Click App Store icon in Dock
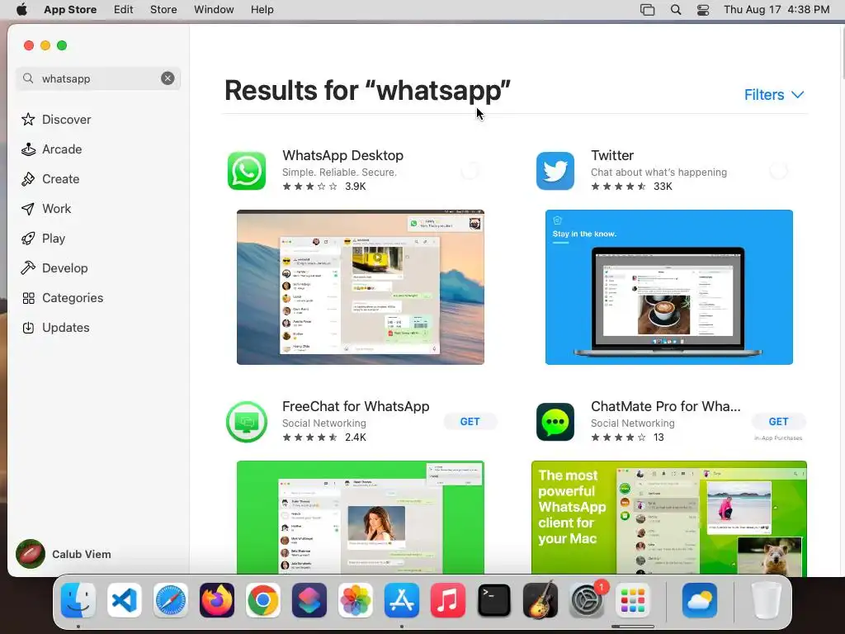The image size is (845, 634). point(402,600)
